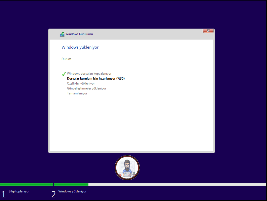Click the green checkmark next to copying files
The image size is (267, 201).
[64, 74]
